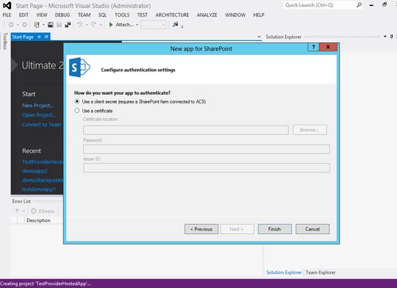The image size is (397, 288).
Task: Expand the Undo history dropdown arrow
Action: [x=86, y=25]
